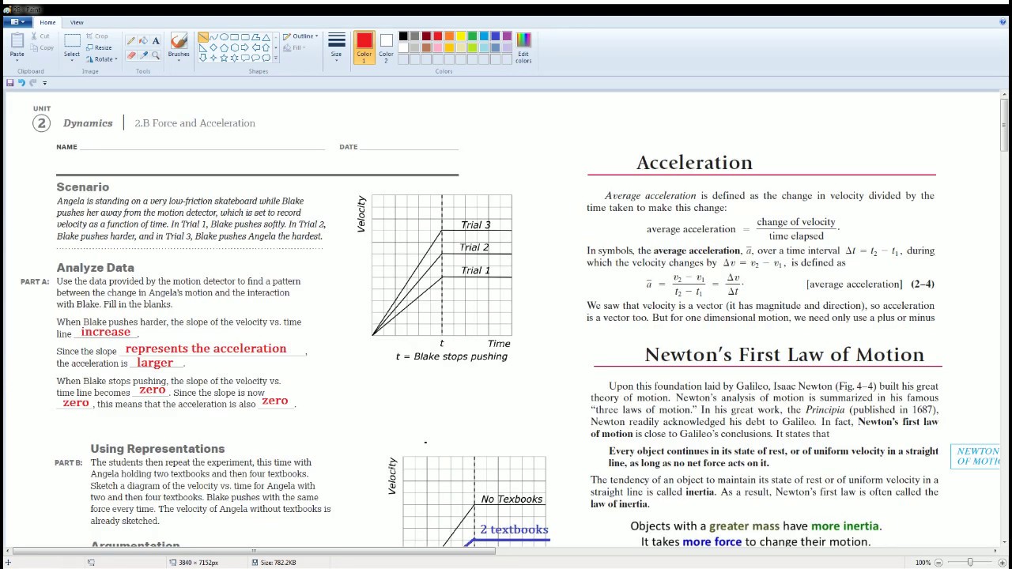The width and height of the screenshot is (1012, 569).
Task: Choose the Line shape
Action: click(x=203, y=37)
